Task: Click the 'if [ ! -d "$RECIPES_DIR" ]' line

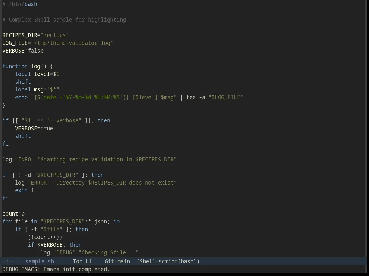Action: click(x=53, y=175)
